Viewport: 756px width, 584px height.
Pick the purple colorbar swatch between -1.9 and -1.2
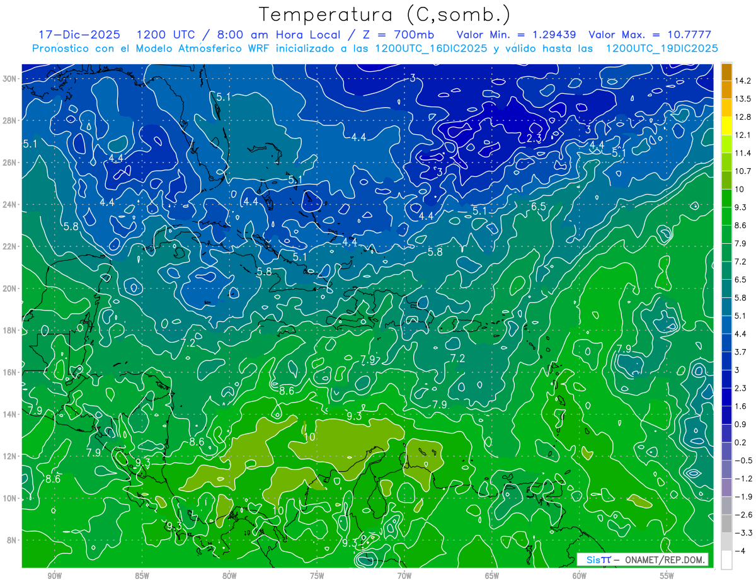pos(726,488)
